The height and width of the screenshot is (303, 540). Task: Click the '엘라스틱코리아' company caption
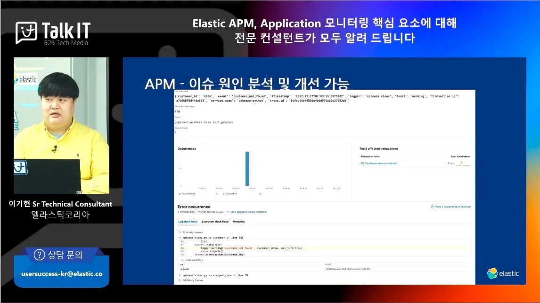coord(61,215)
